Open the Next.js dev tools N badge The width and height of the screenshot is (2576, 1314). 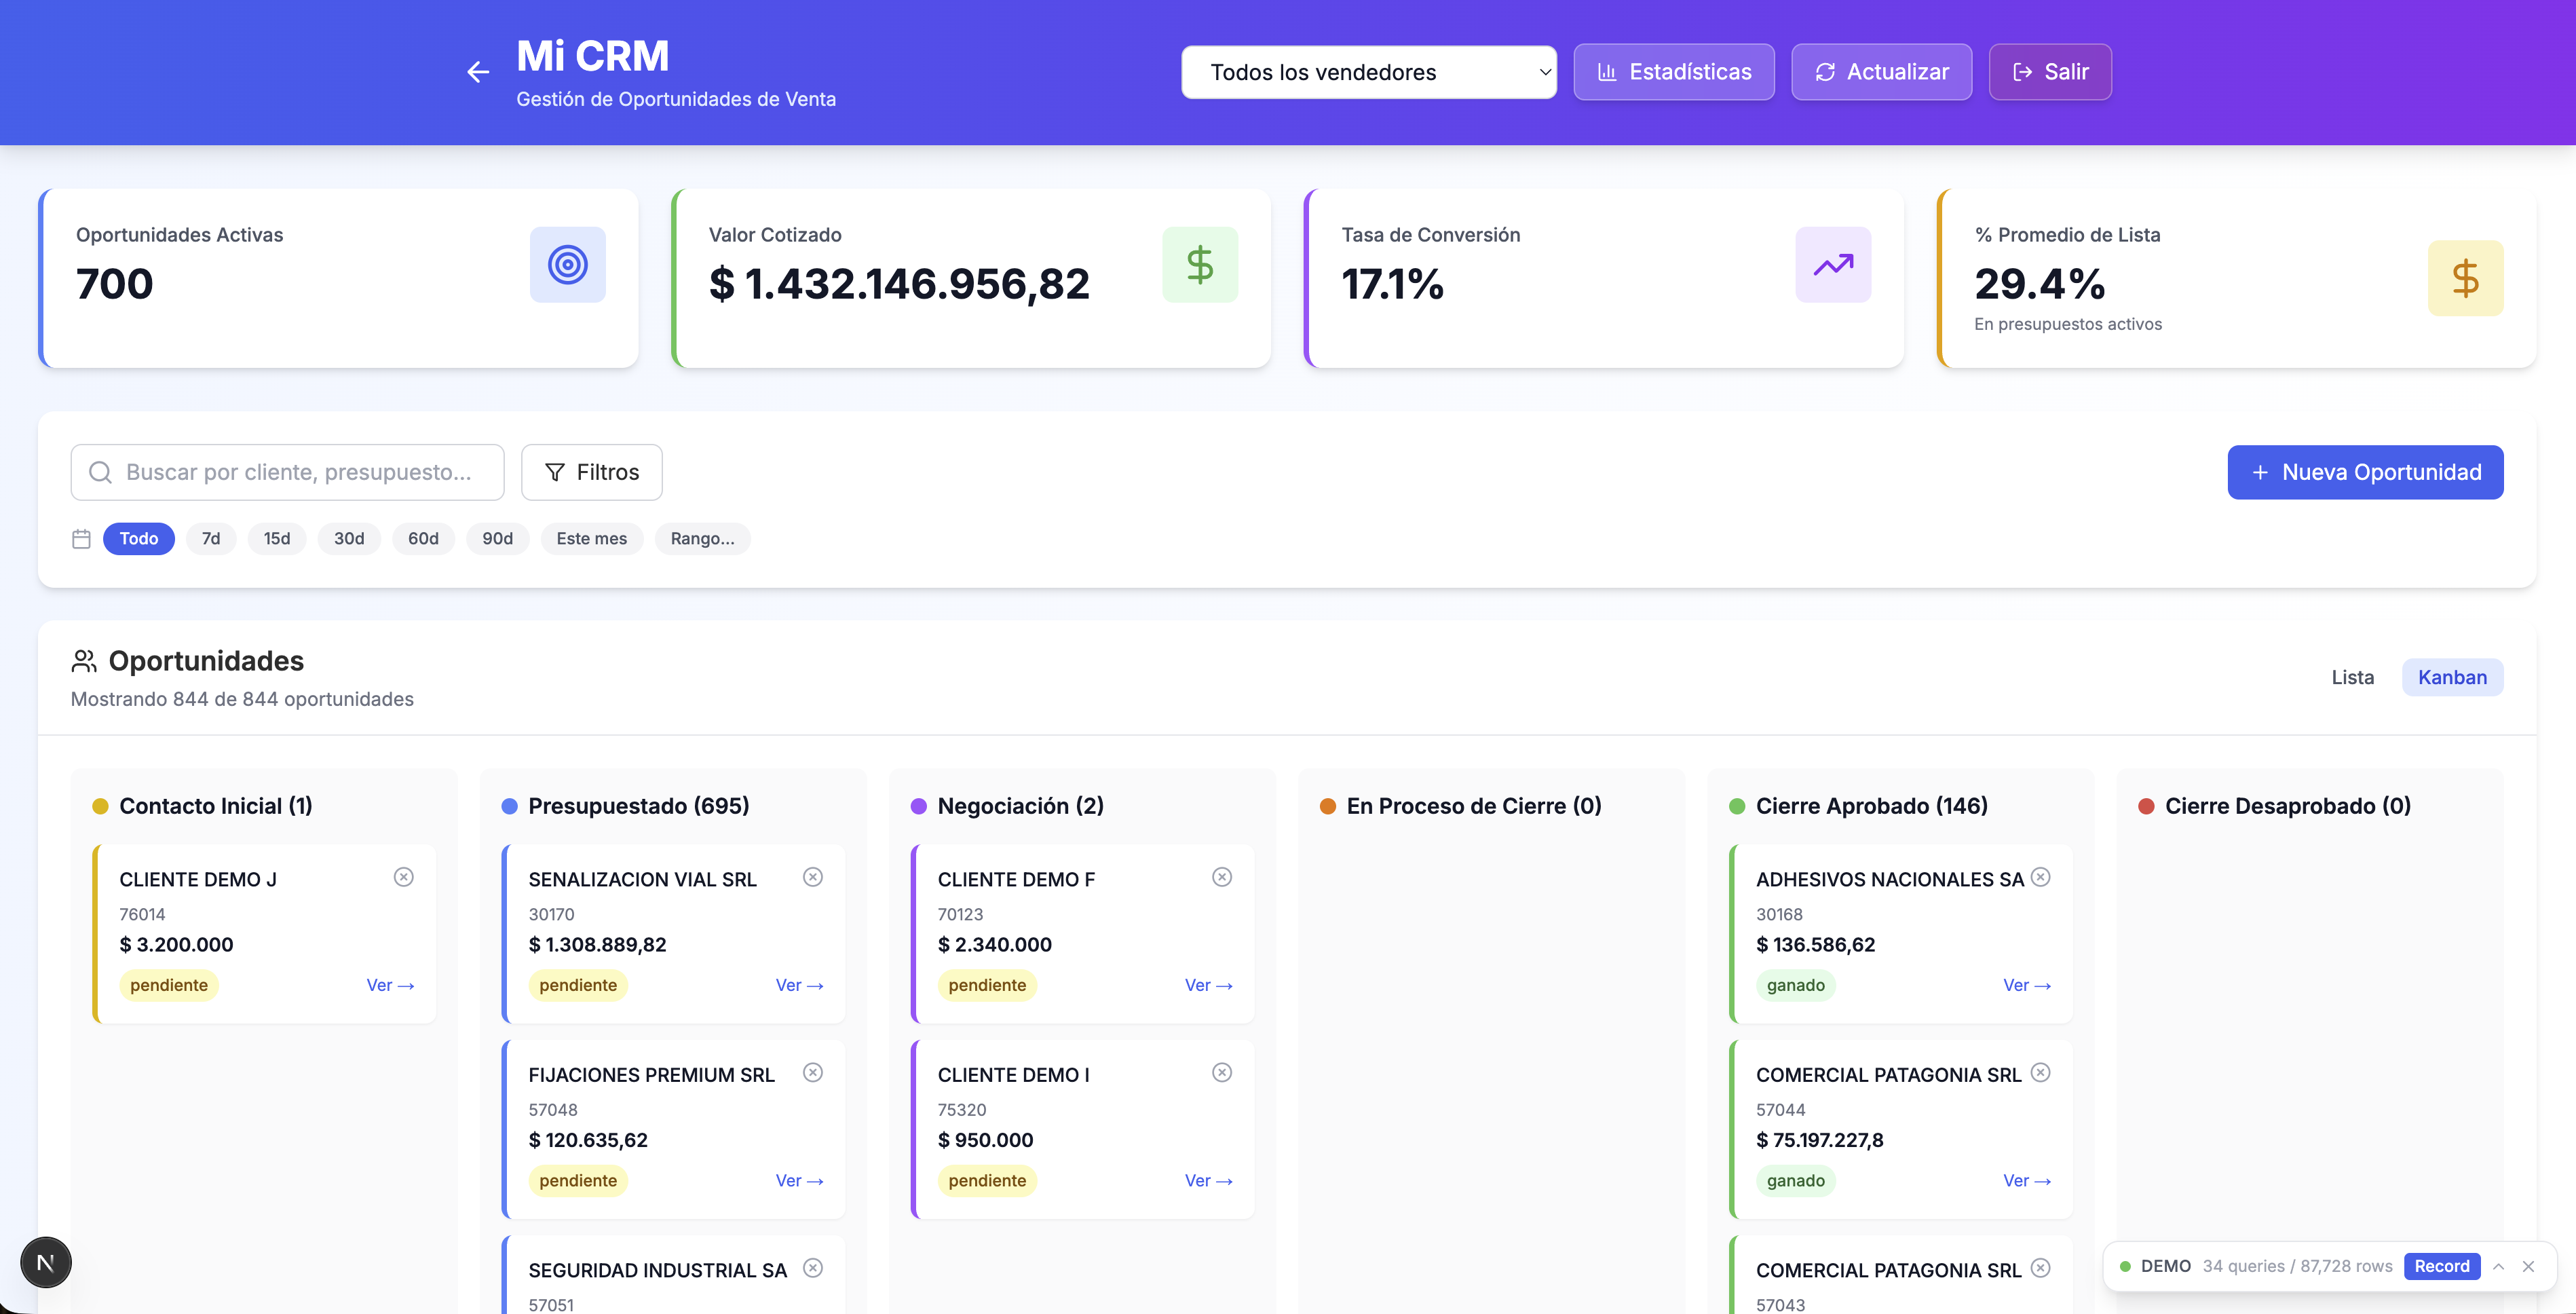tap(46, 1262)
